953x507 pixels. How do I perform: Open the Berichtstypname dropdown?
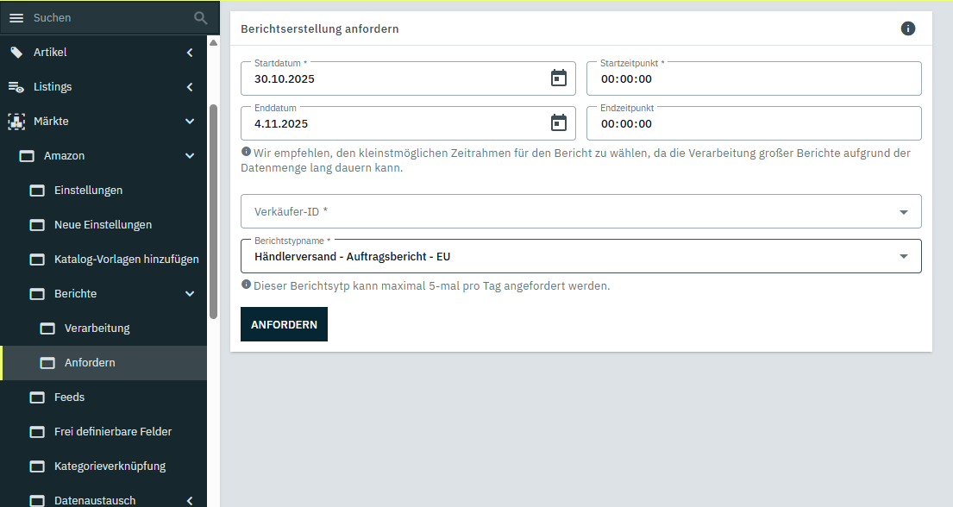tap(903, 256)
